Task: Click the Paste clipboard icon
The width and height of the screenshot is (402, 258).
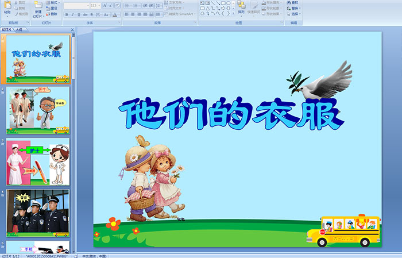Action: 7,5
